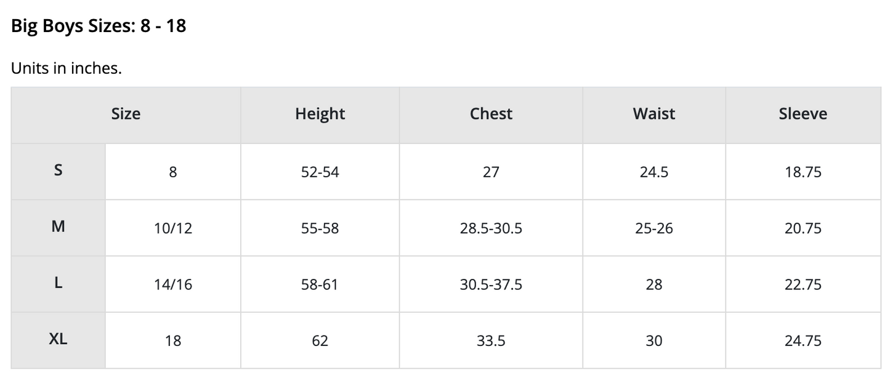Click the Big Boys Sizes heading
The image size is (890, 378).
(99, 26)
